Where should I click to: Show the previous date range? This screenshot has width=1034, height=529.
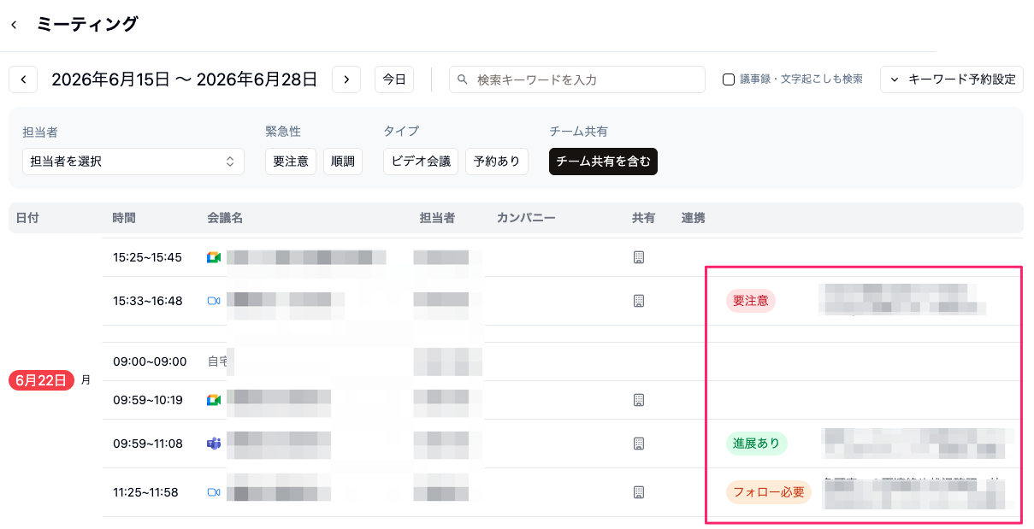(23, 79)
